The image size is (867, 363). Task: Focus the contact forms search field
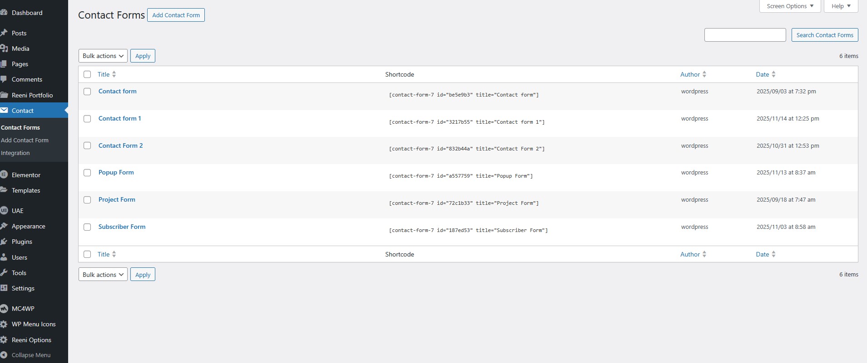745,35
